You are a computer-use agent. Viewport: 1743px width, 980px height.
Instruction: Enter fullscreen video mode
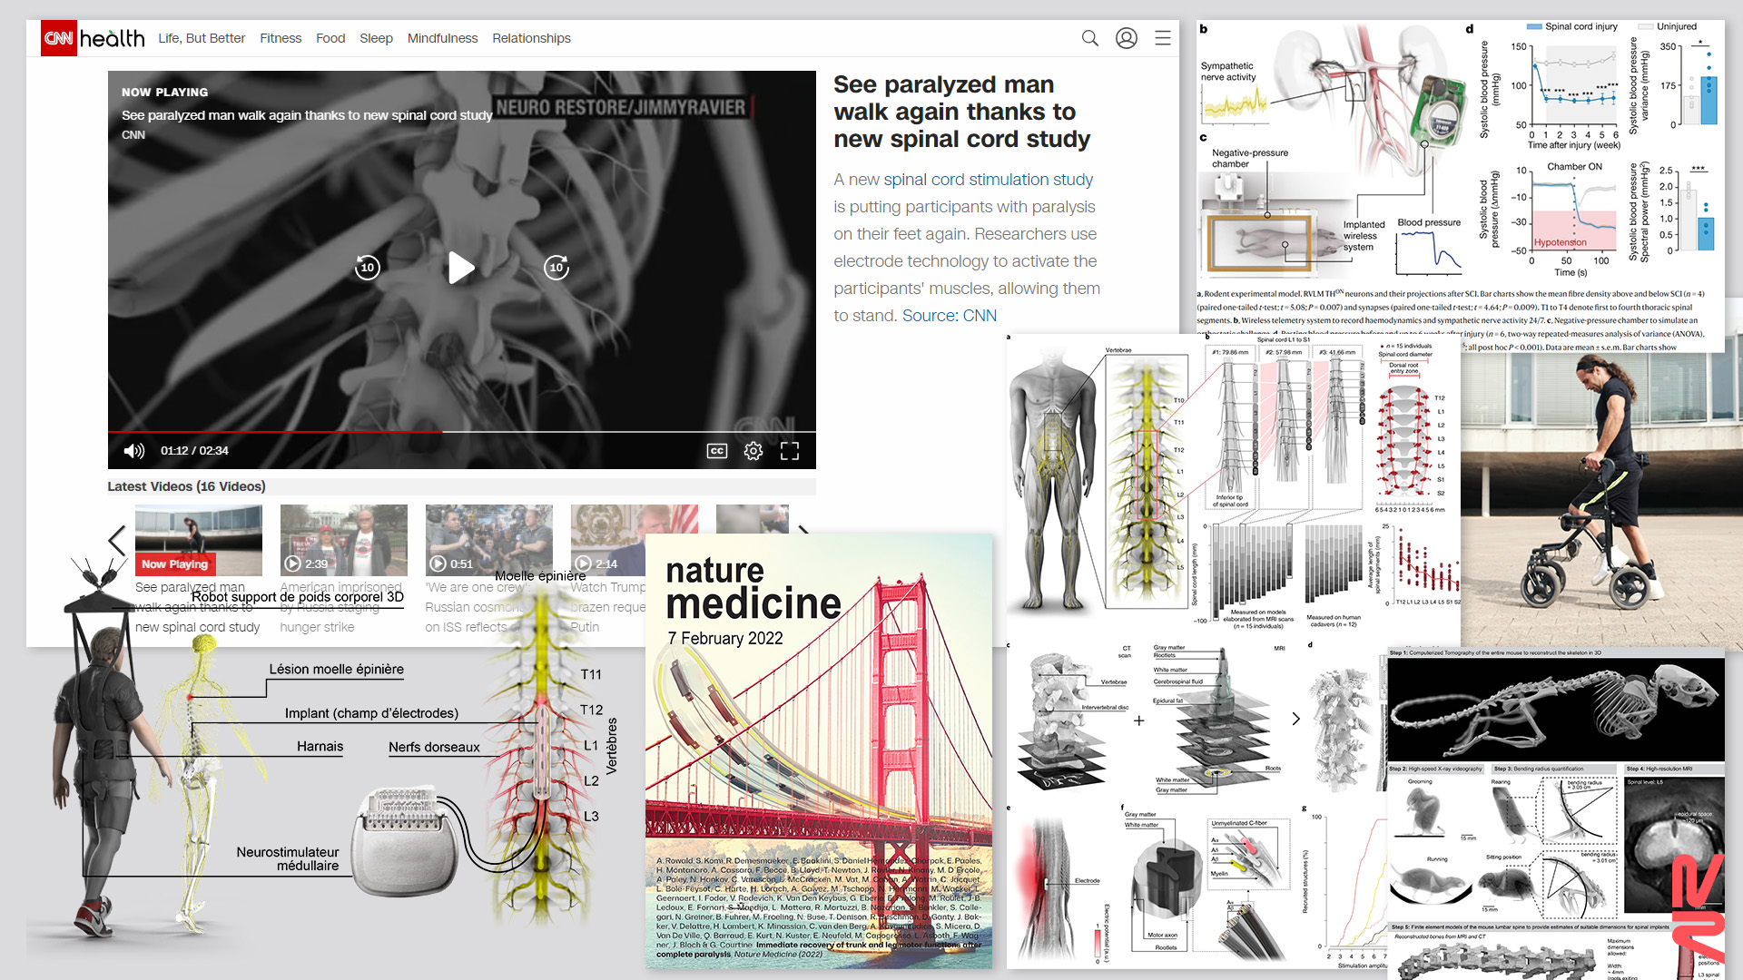pos(790,451)
